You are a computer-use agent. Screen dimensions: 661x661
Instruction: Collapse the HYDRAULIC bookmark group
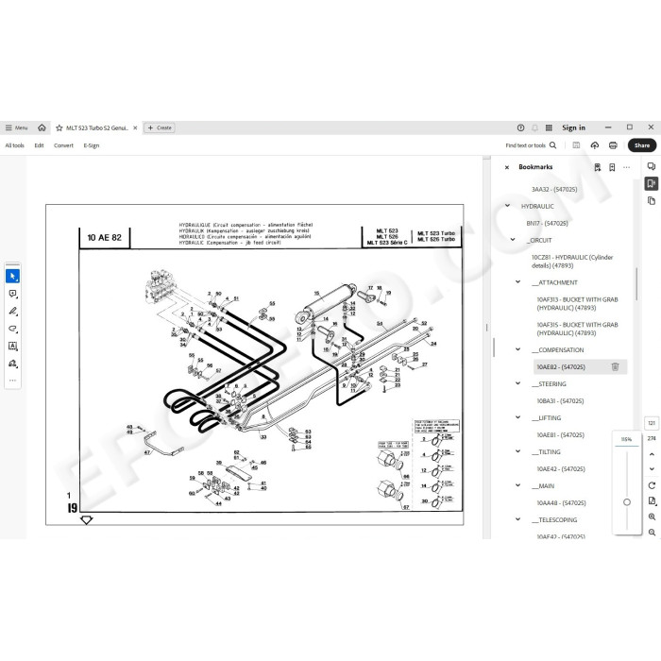click(x=508, y=206)
